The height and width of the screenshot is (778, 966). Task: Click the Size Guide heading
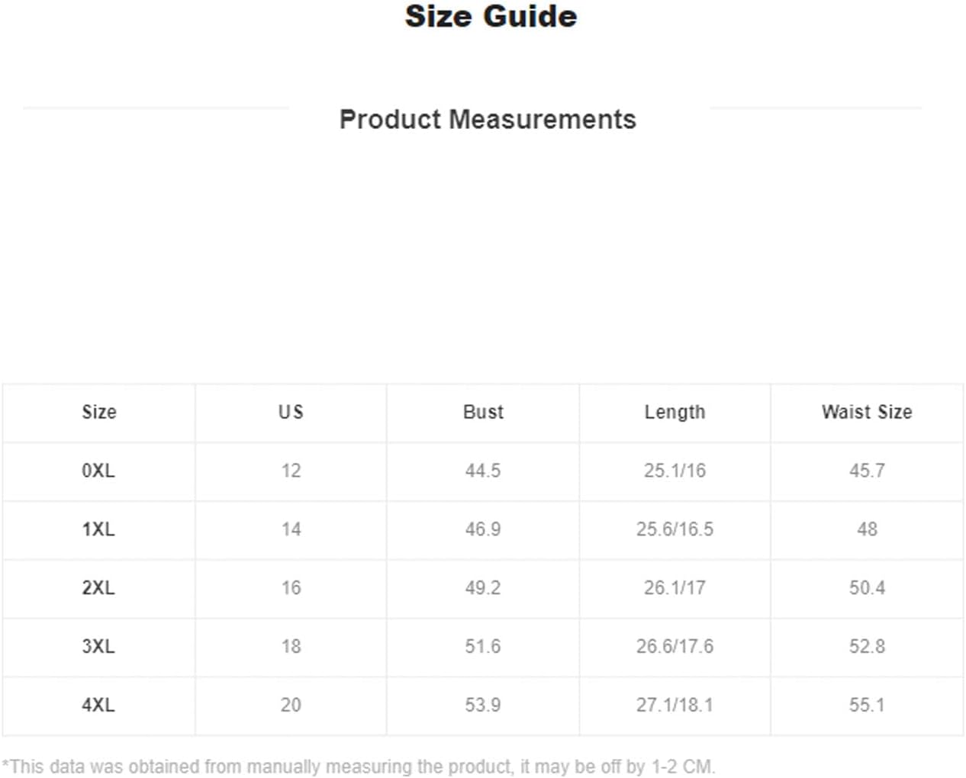point(491,16)
